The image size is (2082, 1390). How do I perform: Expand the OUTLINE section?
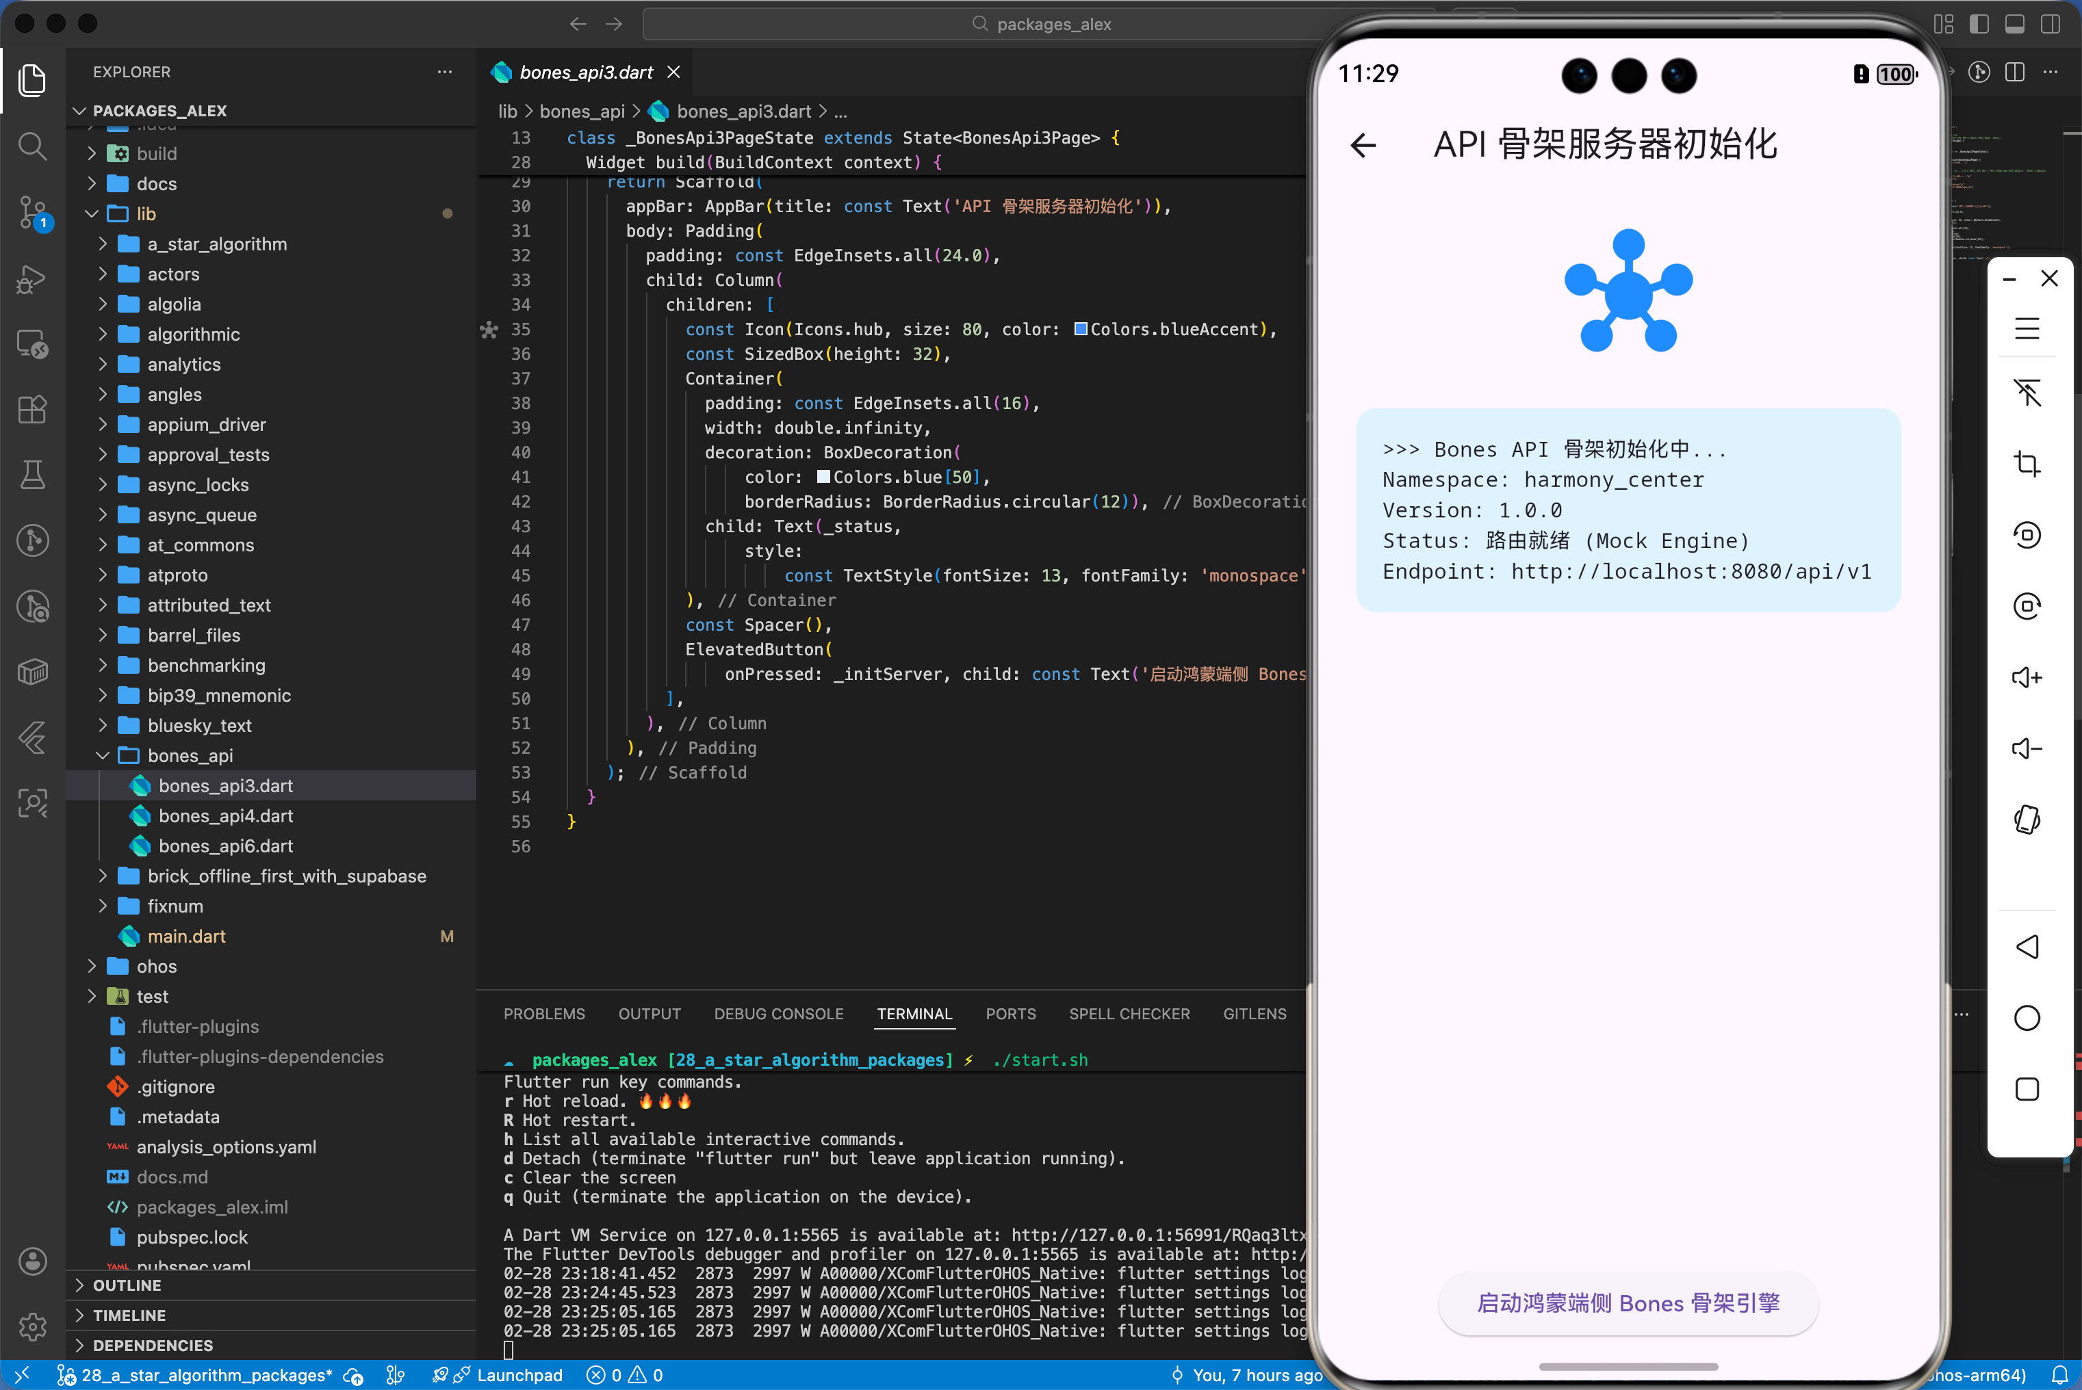pyautogui.click(x=127, y=1285)
